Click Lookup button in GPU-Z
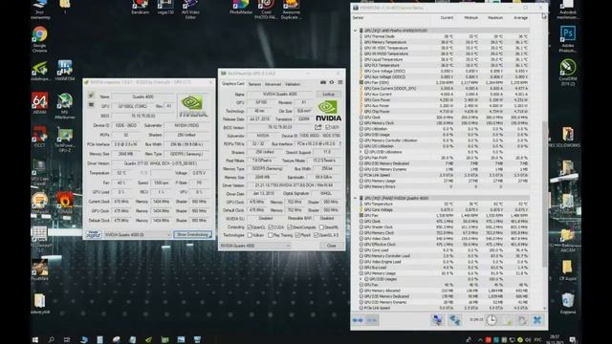 point(329,94)
